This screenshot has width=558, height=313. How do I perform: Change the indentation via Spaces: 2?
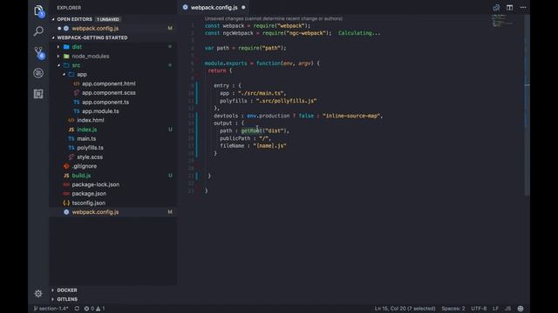[453, 309]
